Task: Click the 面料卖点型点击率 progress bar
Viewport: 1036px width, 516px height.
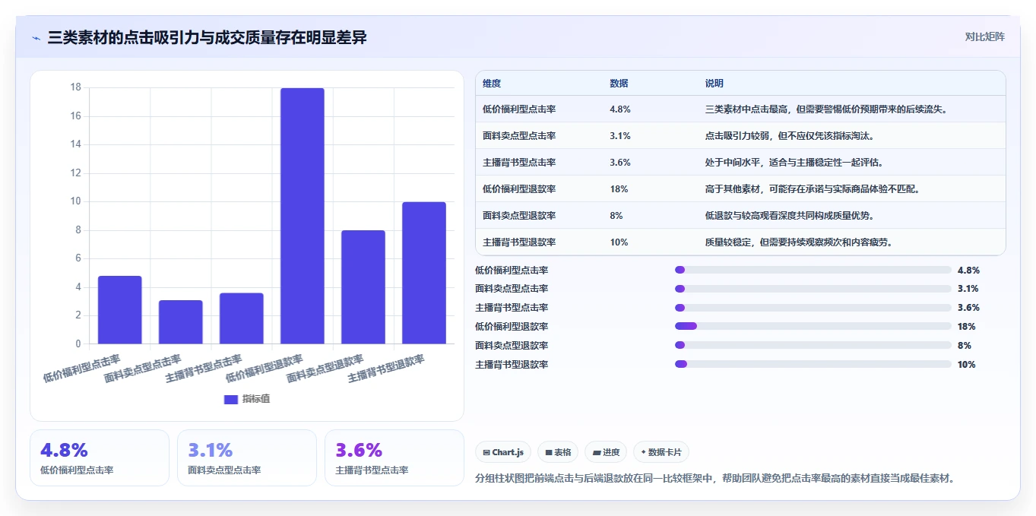Action: point(813,289)
